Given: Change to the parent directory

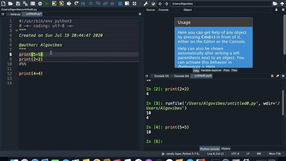Looking at the screenshot, I should click(x=282, y=4).
